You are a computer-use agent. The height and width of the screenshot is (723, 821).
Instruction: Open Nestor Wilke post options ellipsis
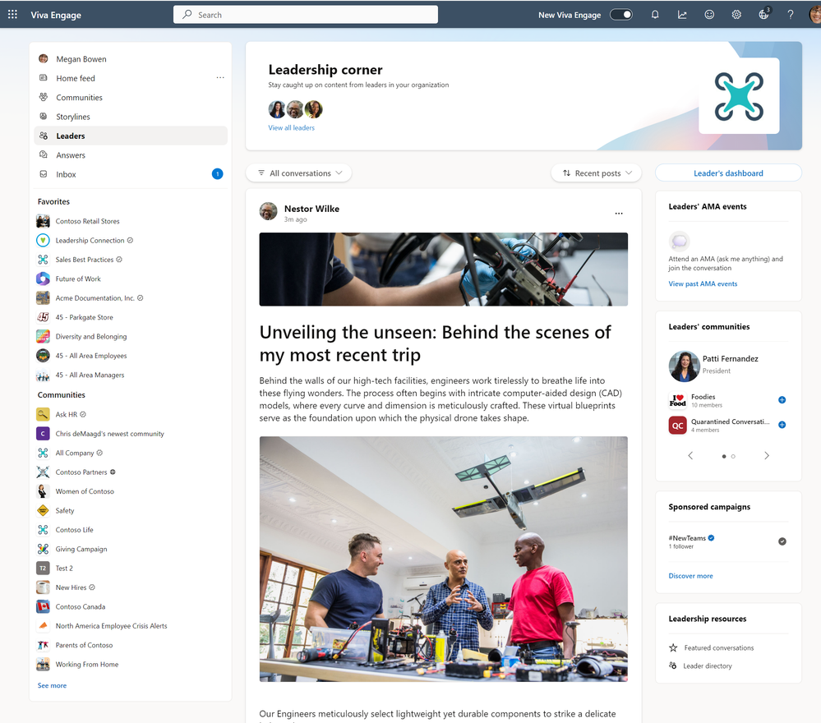click(x=619, y=213)
